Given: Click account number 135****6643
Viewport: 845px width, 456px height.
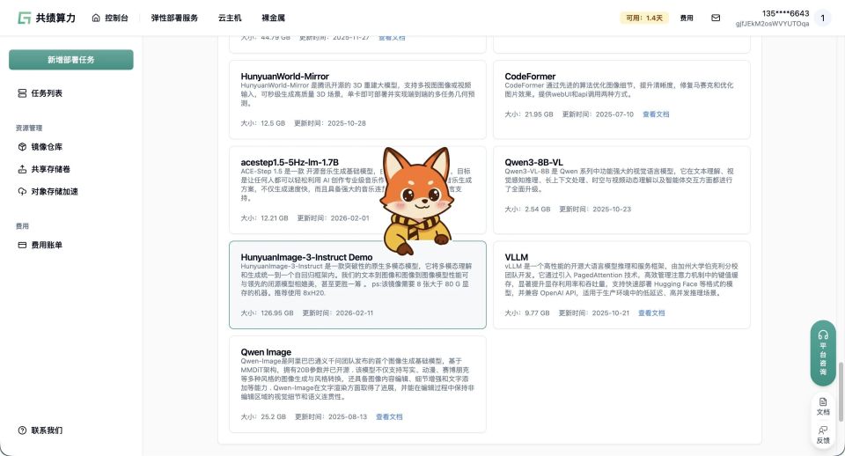Looking at the screenshot, I should tap(785, 13).
